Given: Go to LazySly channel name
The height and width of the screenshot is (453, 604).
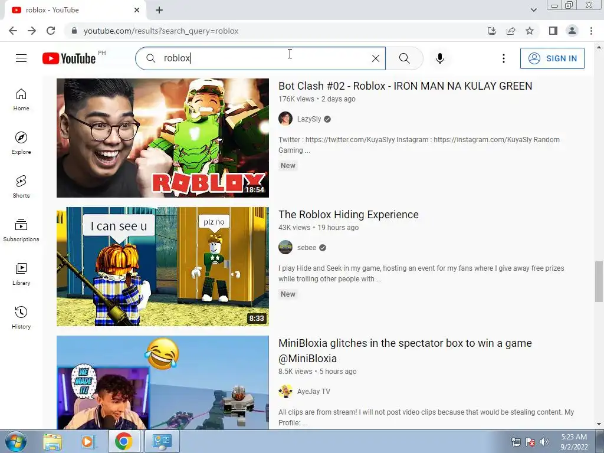Looking at the screenshot, I should click(x=309, y=119).
